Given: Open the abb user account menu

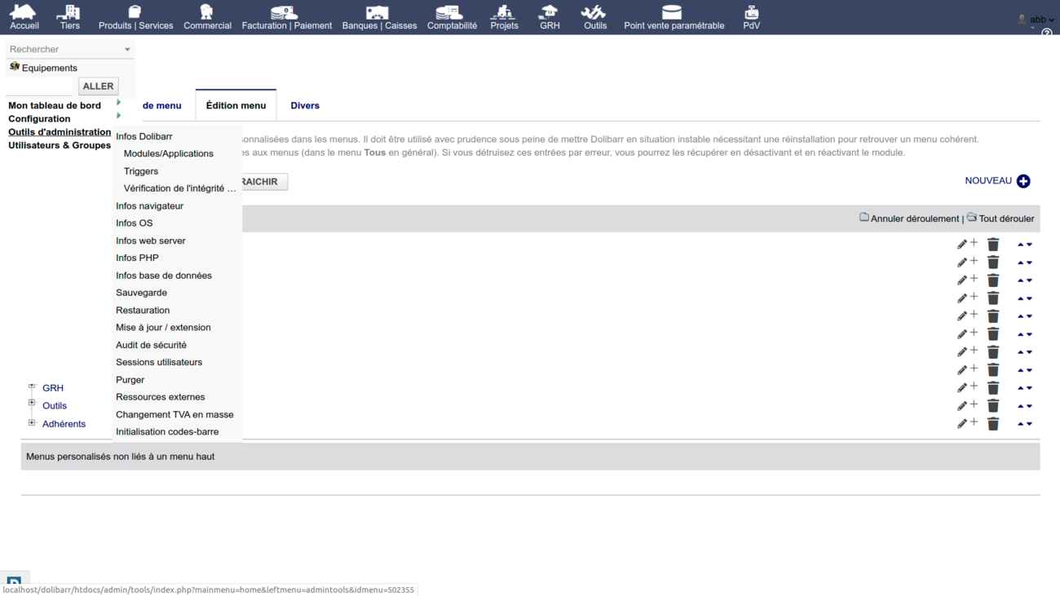Looking at the screenshot, I should coord(1036,20).
